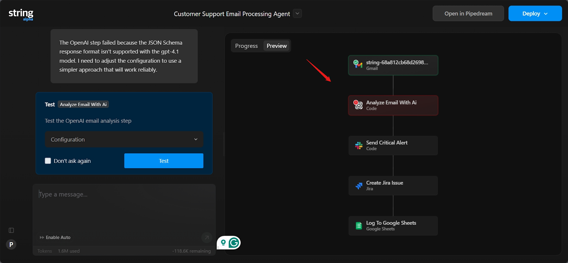568x263 pixels.
Task: Open the workflow title dropdown chevron
Action: coord(297,13)
